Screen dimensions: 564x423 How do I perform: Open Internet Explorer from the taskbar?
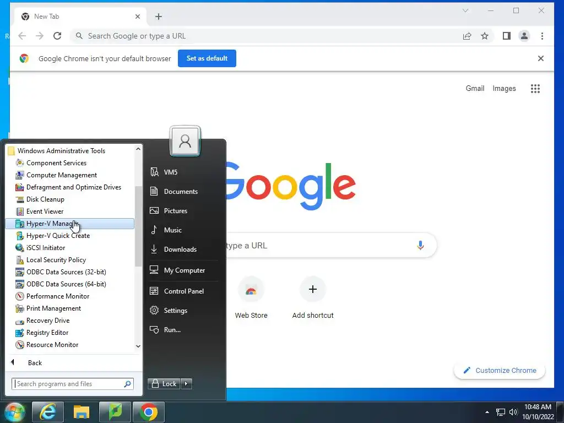click(x=48, y=412)
